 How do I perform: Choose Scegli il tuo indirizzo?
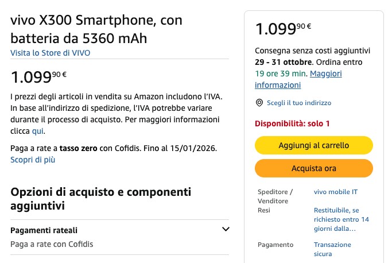pyautogui.click(x=298, y=103)
